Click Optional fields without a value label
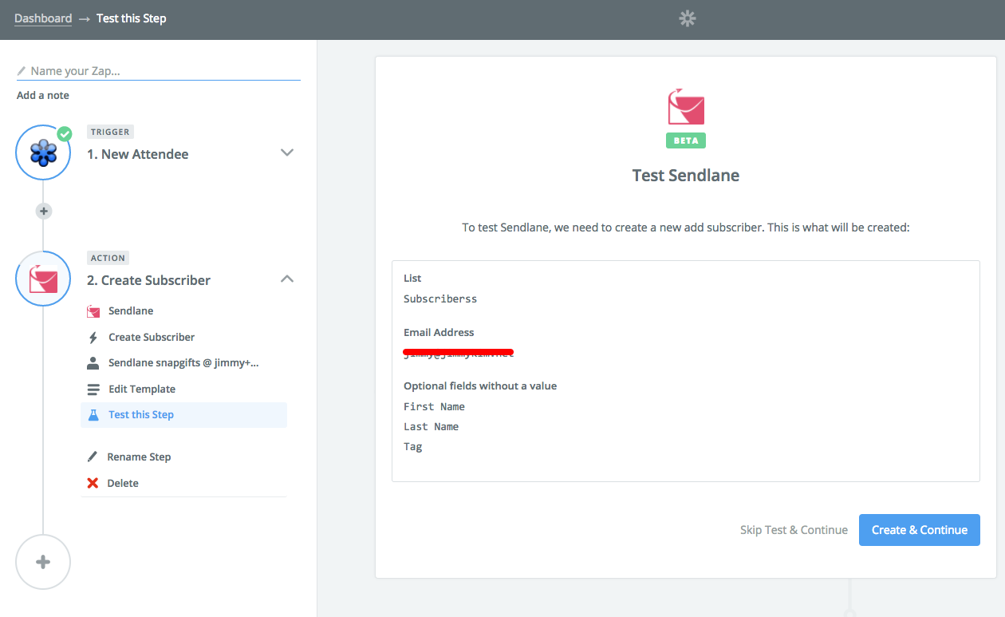The width and height of the screenshot is (1005, 617). tap(480, 386)
